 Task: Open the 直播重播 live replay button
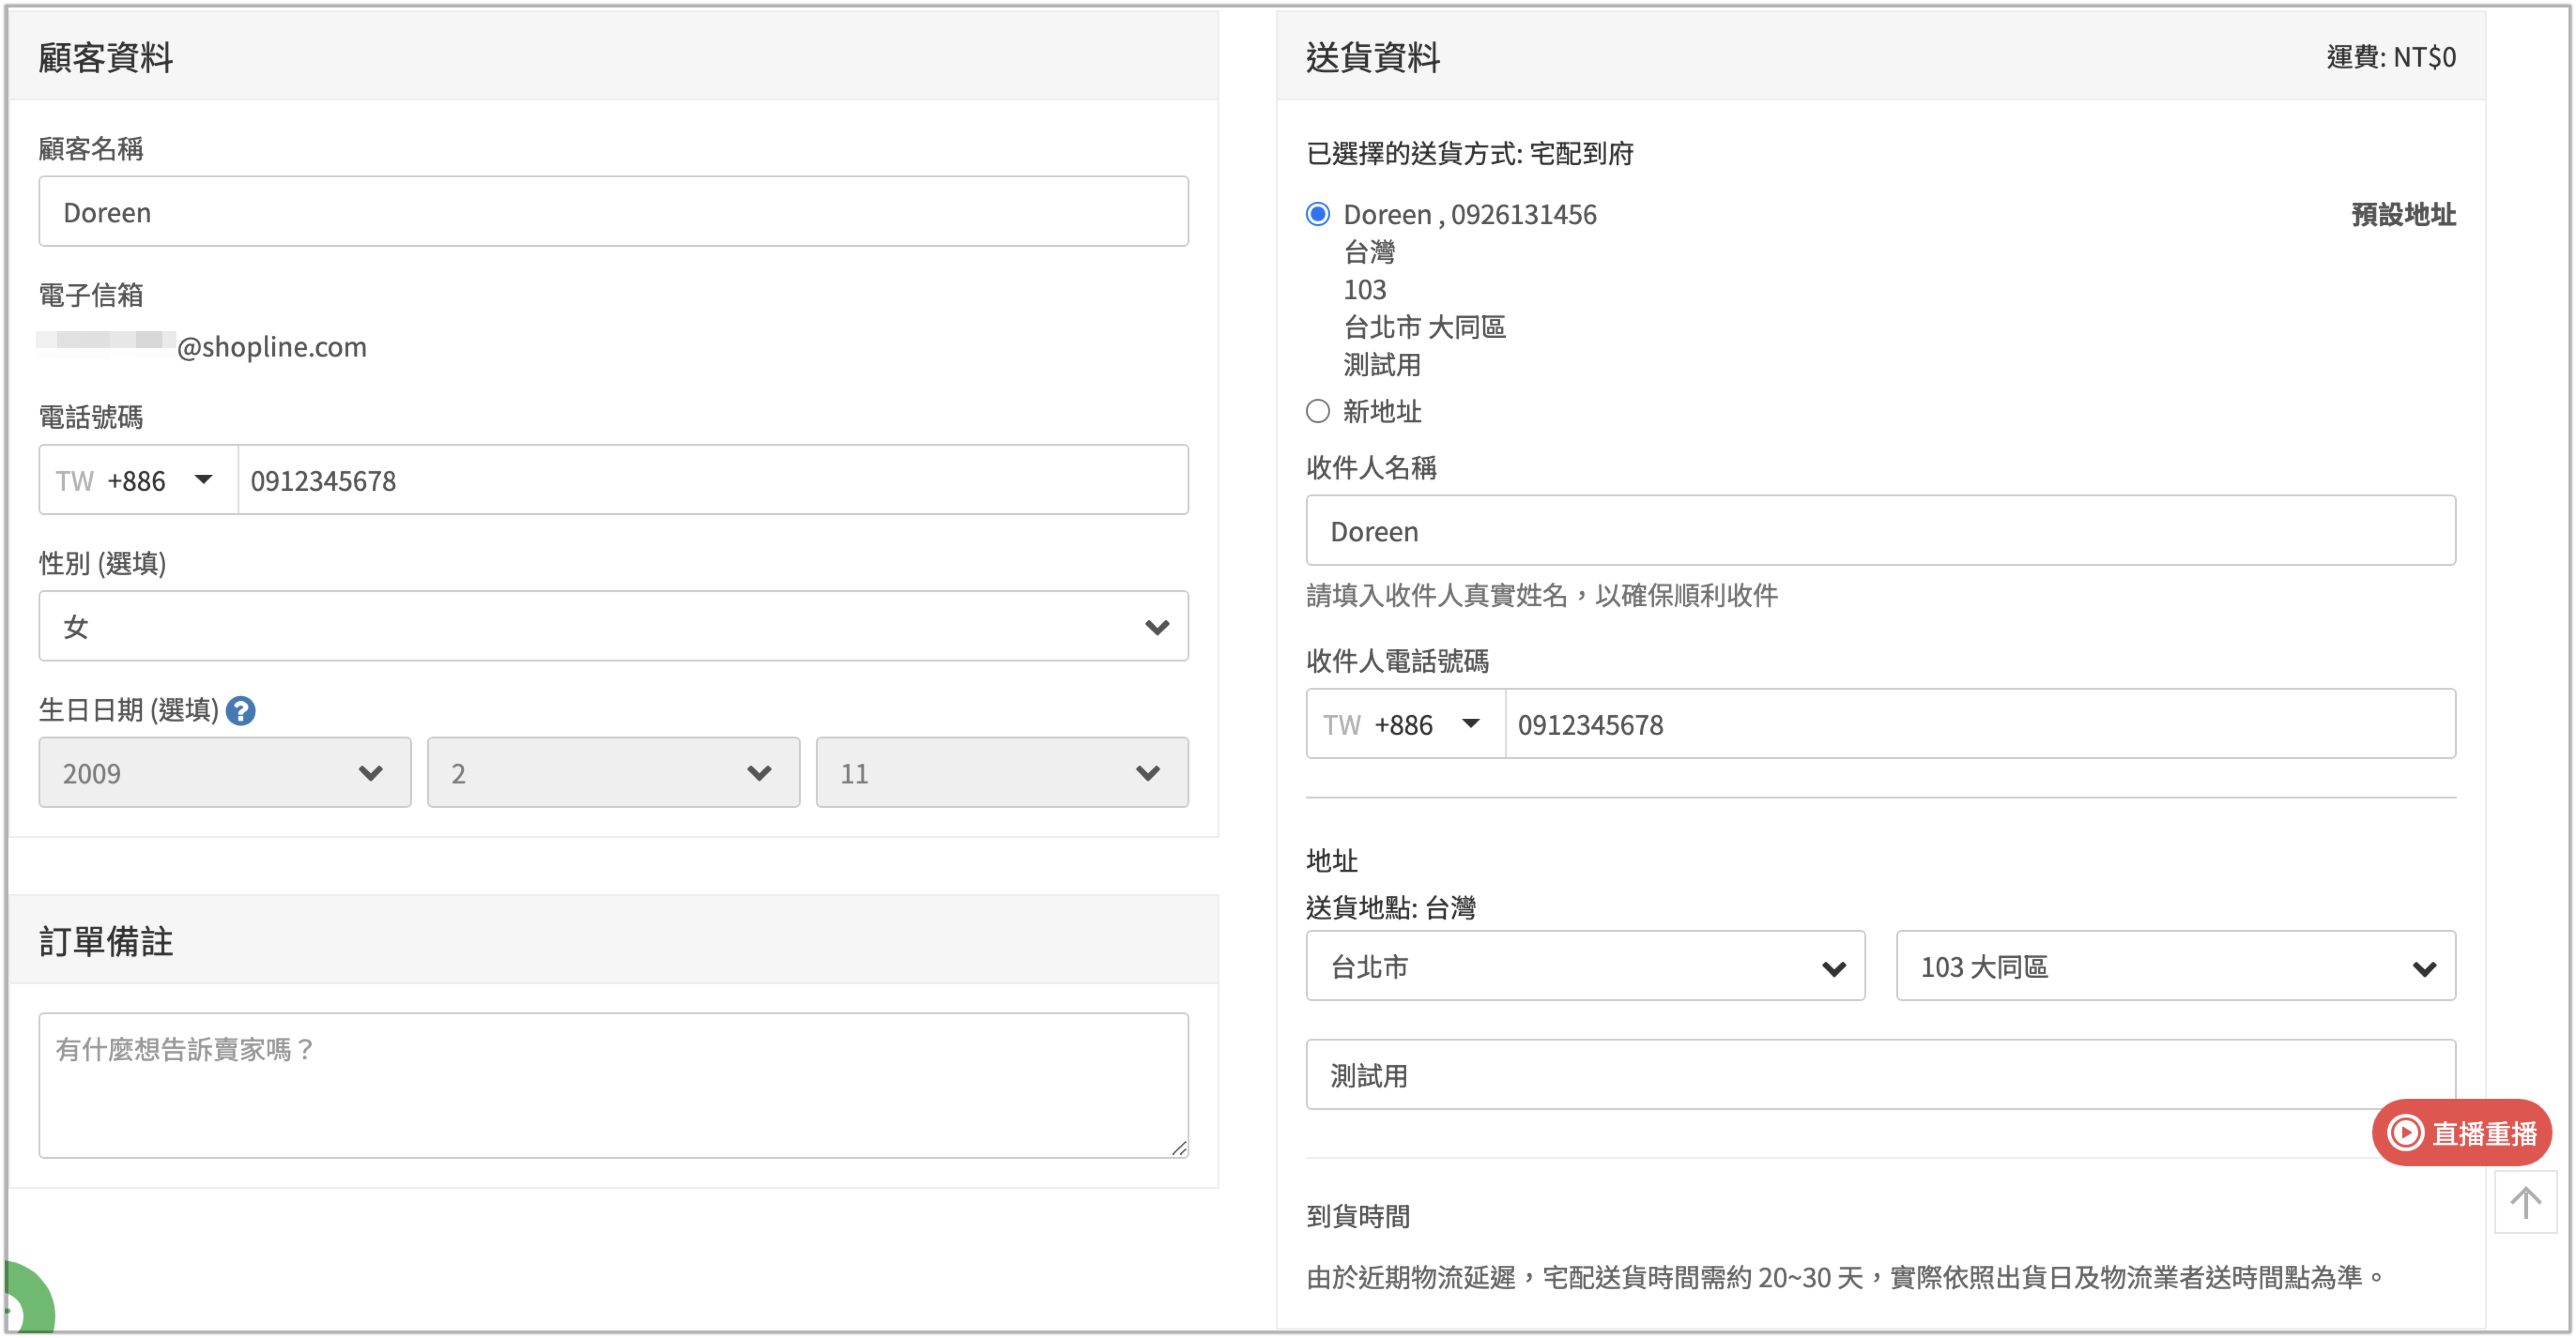coord(2461,1133)
